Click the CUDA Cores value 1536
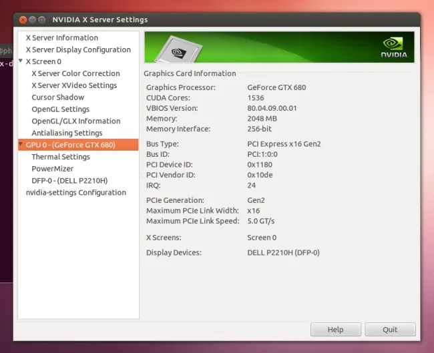 [256, 97]
